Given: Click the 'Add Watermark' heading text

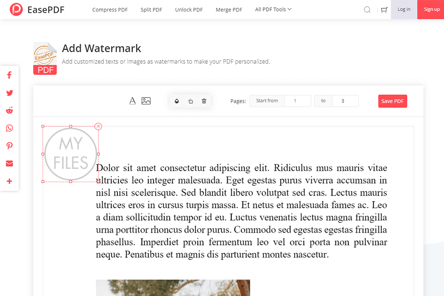Looking at the screenshot, I should coord(101,49).
